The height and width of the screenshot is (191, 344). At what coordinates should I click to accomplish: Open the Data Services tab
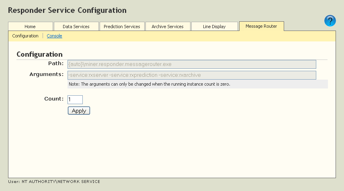(x=76, y=27)
